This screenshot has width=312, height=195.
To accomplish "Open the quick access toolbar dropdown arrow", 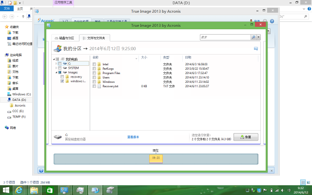I will [x=19, y=3].
